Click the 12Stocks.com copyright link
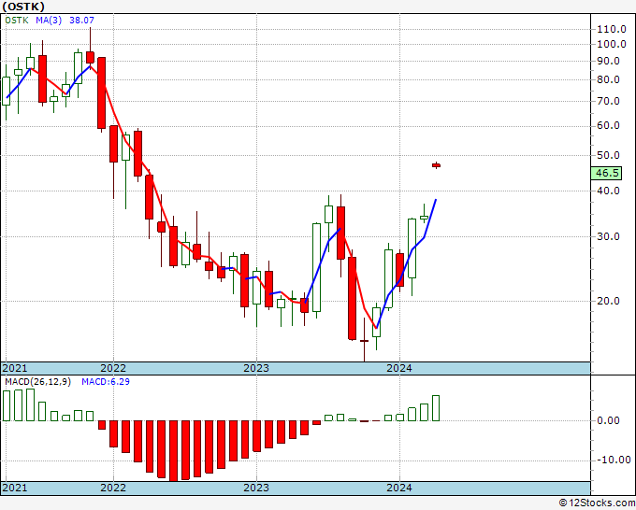This screenshot has width=636, height=510. click(597, 503)
